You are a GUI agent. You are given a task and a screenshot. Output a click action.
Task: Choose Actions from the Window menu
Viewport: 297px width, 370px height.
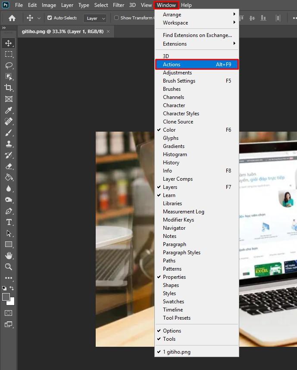pos(197,65)
